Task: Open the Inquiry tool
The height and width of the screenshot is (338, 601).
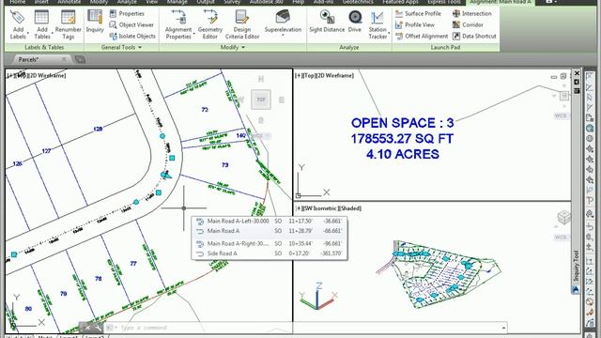Action: click(95, 21)
